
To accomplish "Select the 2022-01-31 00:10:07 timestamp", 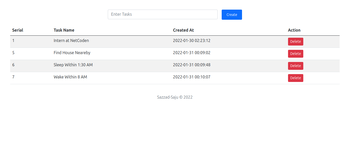I will [192, 77].
